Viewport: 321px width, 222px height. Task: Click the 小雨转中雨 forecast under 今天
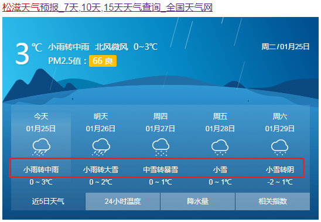41,169
